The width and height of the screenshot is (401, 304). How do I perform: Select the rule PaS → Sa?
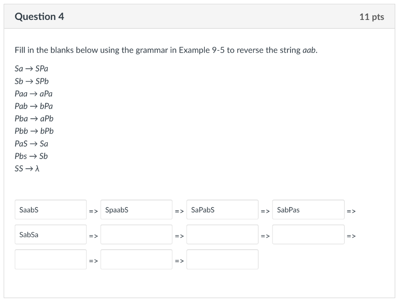pos(31,143)
